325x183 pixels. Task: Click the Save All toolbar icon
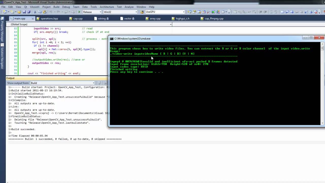pyautogui.click(x=29, y=12)
